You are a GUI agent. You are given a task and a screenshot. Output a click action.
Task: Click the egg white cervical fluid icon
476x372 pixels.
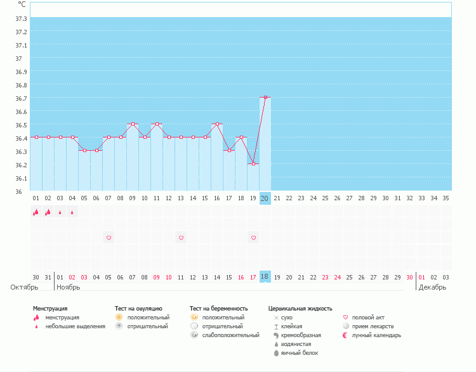pyautogui.click(x=276, y=353)
